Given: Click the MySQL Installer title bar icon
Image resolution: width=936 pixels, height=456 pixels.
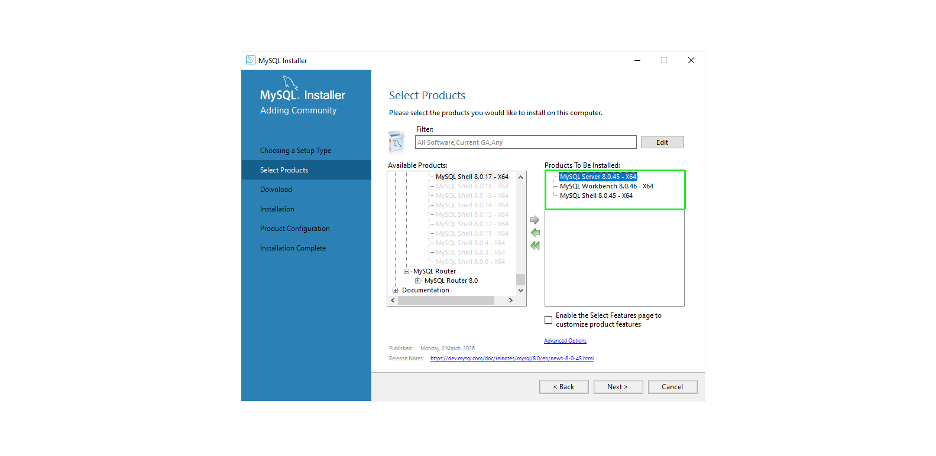Looking at the screenshot, I should 251,60.
